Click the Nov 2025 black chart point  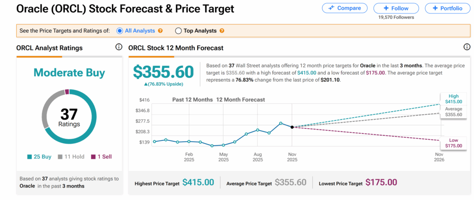[292, 127]
